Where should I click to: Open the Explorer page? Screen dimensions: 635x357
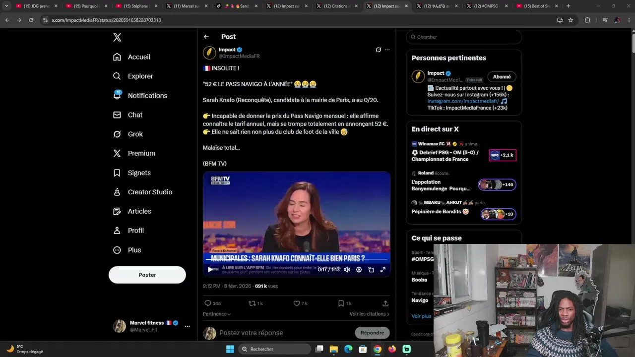point(133,76)
